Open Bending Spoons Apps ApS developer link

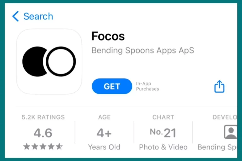(x=143, y=50)
